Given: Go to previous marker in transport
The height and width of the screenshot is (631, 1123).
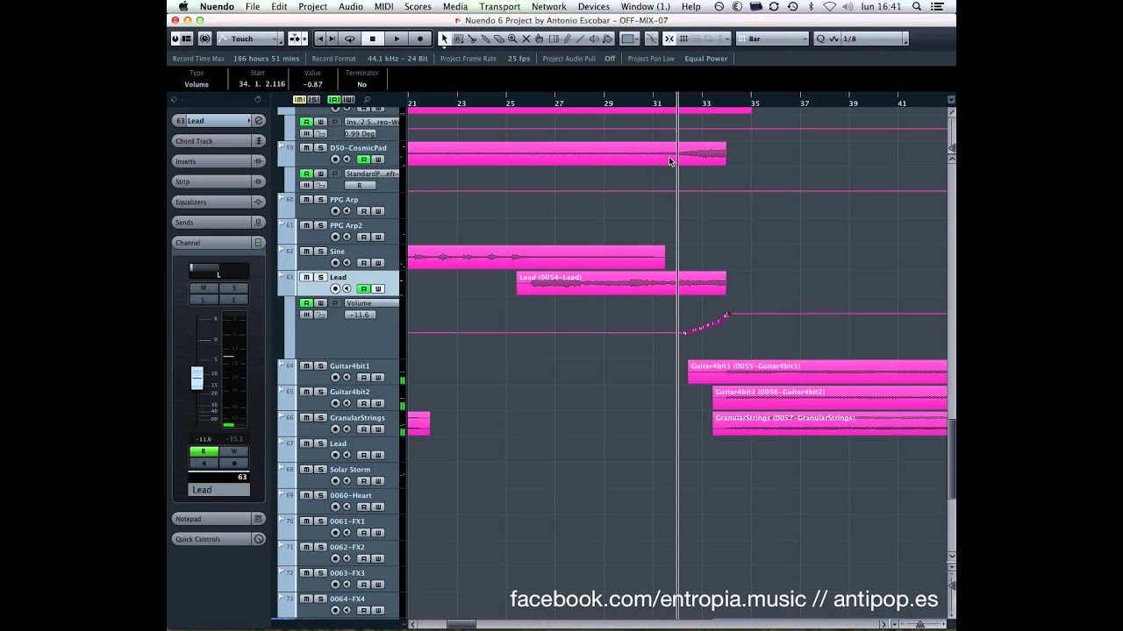Looking at the screenshot, I should (x=319, y=39).
